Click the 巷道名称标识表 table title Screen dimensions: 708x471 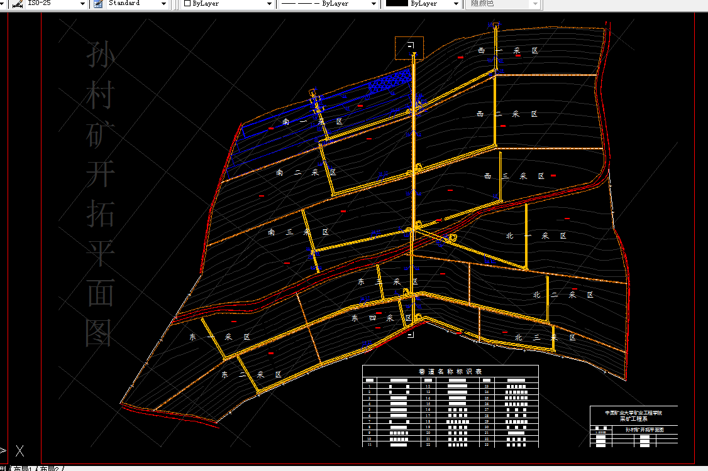450,371
